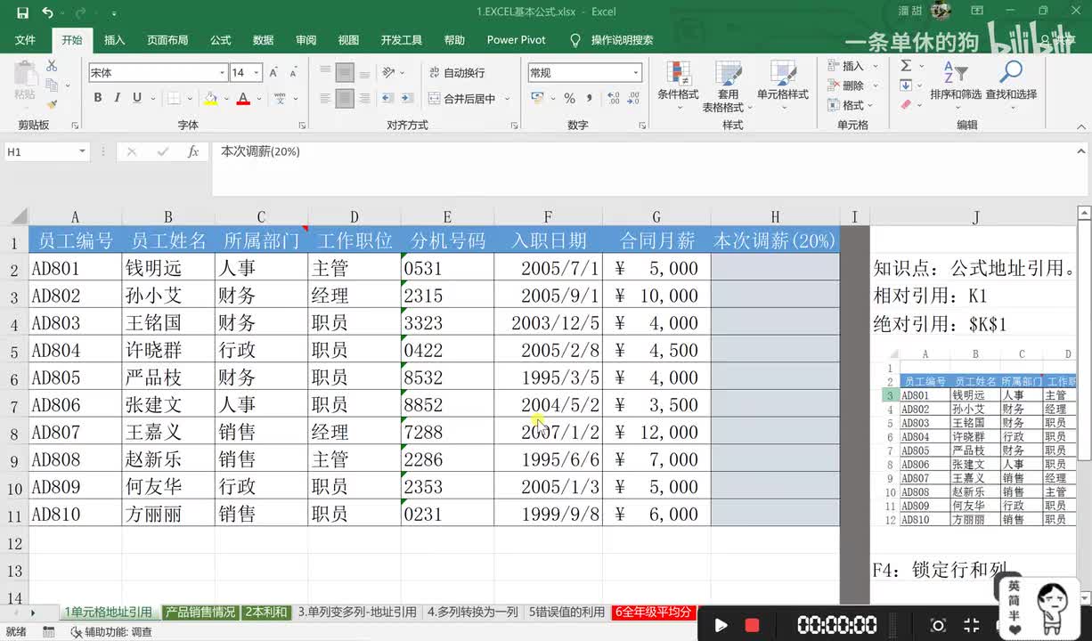Open 格式 format cells menu
The height and width of the screenshot is (641, 1092).
pyautogui.click(x=845, y=105)
